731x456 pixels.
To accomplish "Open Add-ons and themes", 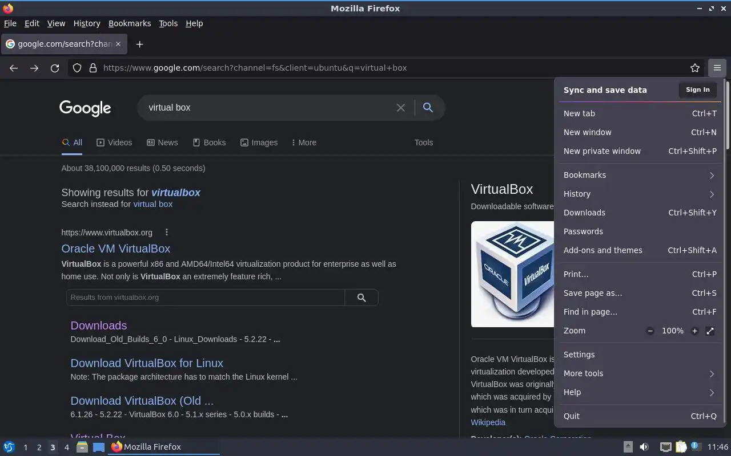I will point(640,250).
